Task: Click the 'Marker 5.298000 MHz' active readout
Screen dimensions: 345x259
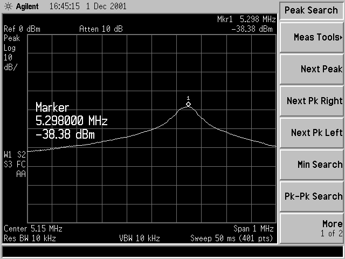Action: click(72, 114)
